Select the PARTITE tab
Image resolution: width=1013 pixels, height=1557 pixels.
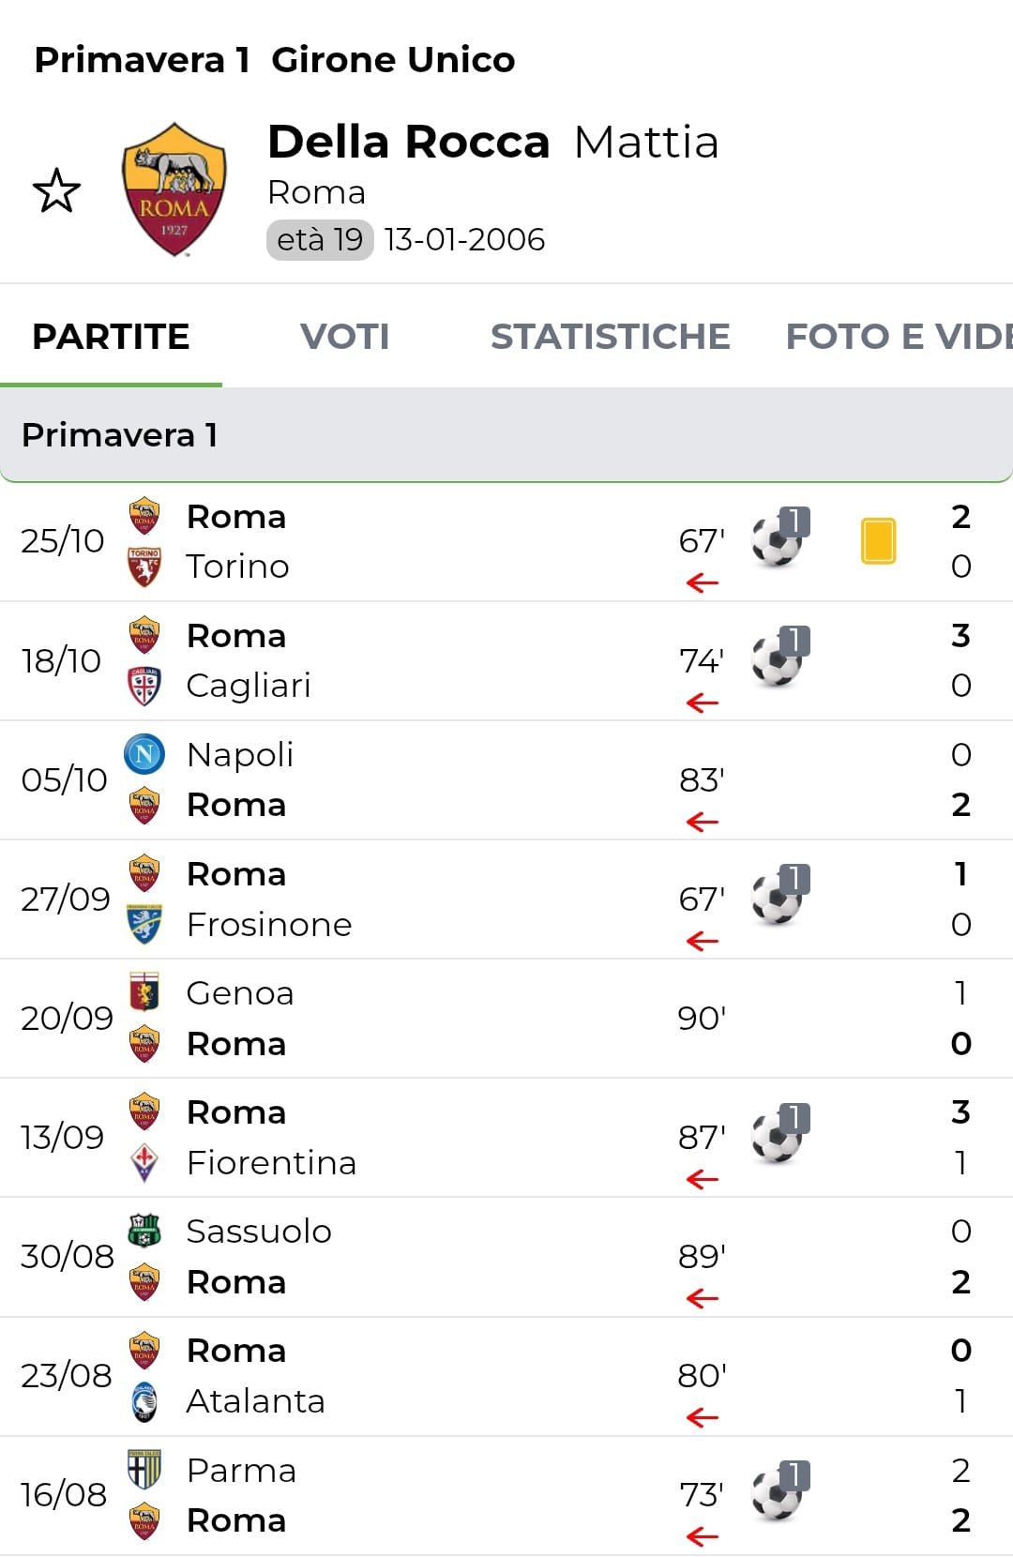point(111,337)
